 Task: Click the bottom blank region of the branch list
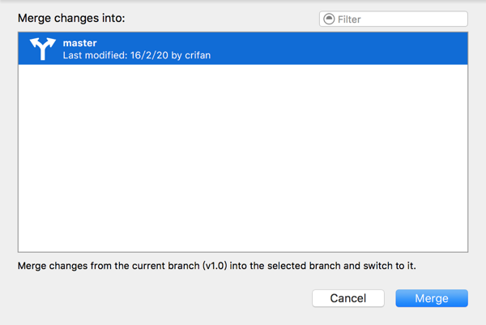click(x=243, y=235)
